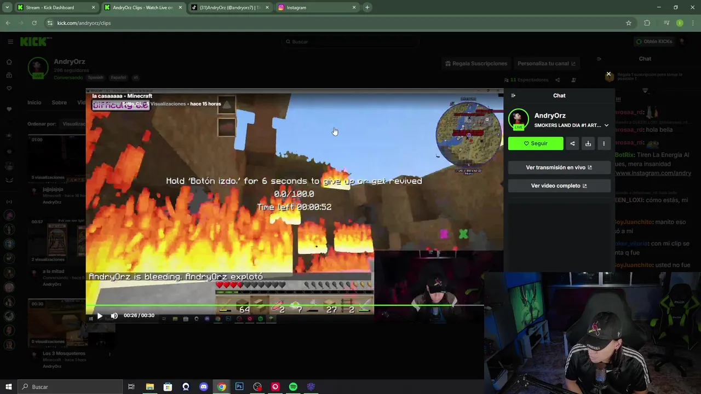Click the green Seguir button

(536, 143)
